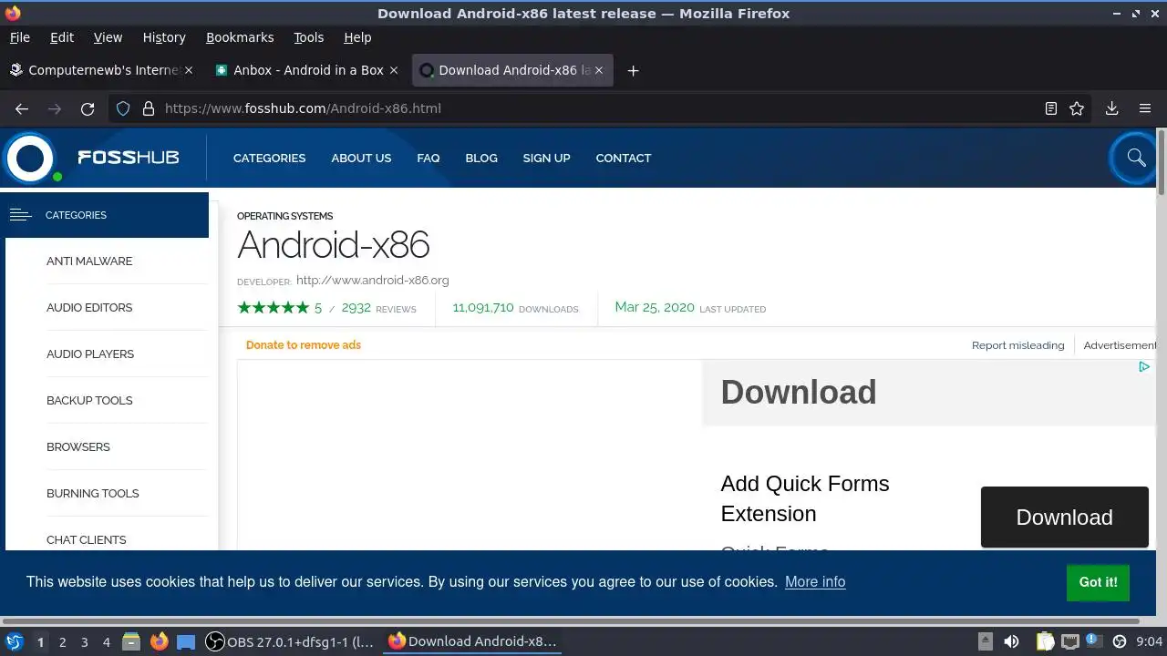This screenshot has width=1167, height=656.
Task: Click the browser back arrow
Action: pyautogui.click(x=22, y=108)
